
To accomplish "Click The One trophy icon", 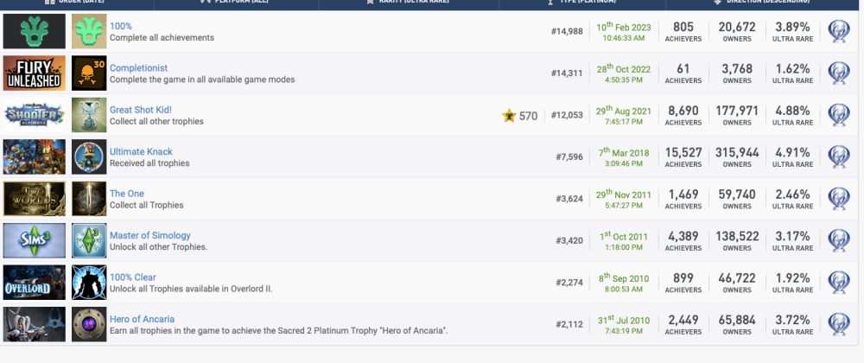I will coord(89,199).
